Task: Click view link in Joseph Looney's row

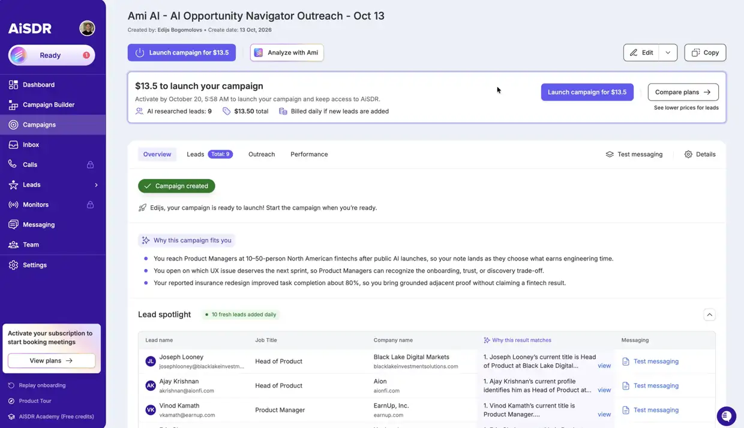Action: (x=604, y=366)
